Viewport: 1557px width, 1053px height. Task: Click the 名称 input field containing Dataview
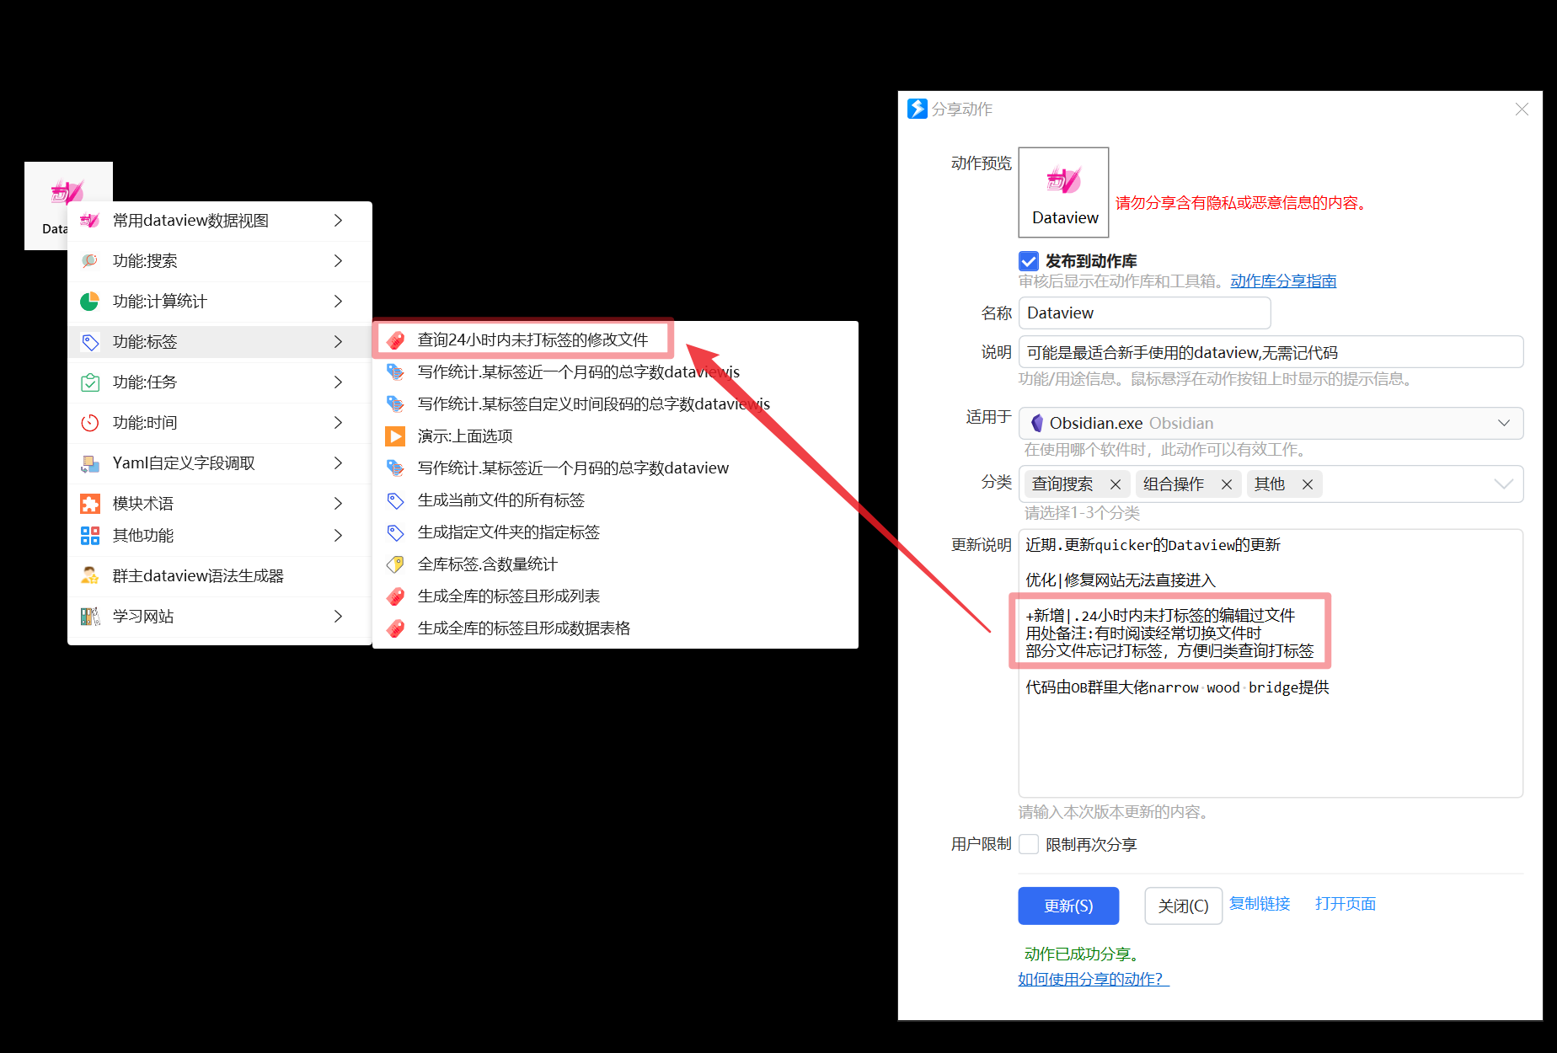tap(1144, 313)
